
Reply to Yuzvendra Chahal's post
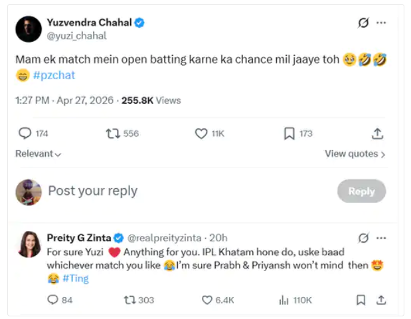click(x=25, y=134)
